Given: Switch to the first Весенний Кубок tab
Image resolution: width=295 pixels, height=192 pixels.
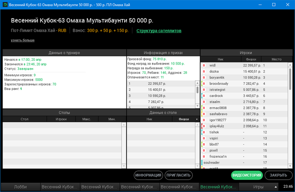Looking at the screenshot, I should point(60,187).
